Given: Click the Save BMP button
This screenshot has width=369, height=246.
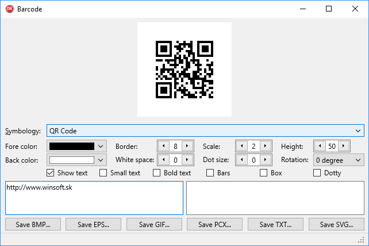Looking at the screenshot, I should 33,224.
